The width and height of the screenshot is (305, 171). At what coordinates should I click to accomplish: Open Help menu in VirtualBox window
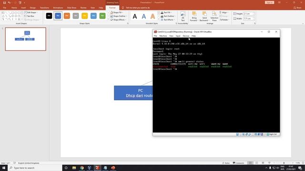tap(193, 36)
